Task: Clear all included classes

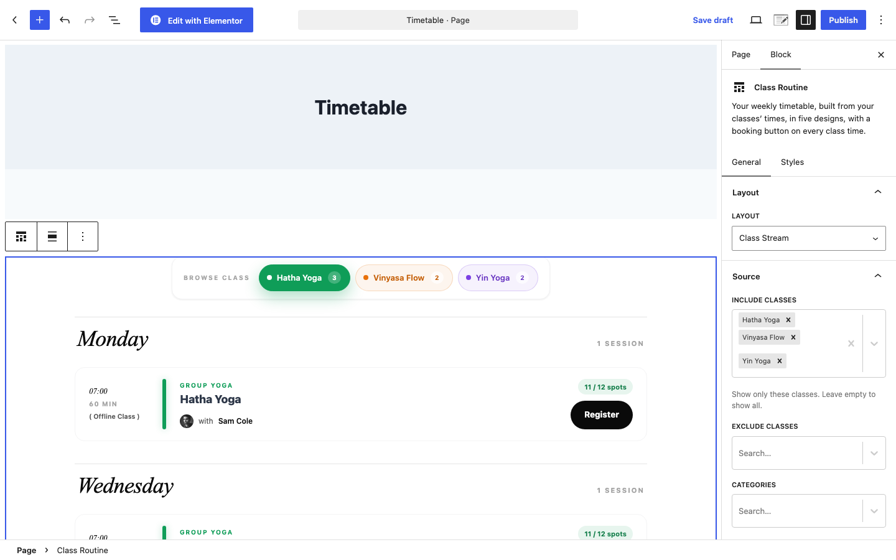Action: [851, 343]
